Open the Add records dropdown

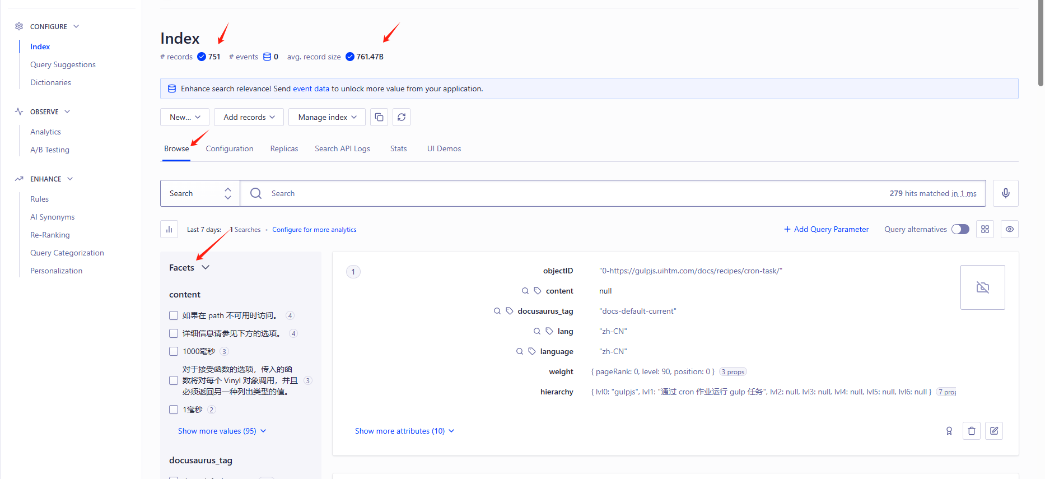click(x=249, y=117)
